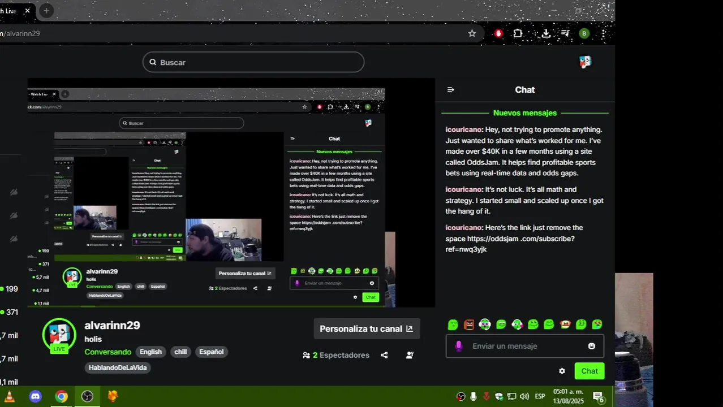The height and width of the screenshot is (407, 723).
Task: Select the sleeping green blob emote
Action: pos(453,324)
